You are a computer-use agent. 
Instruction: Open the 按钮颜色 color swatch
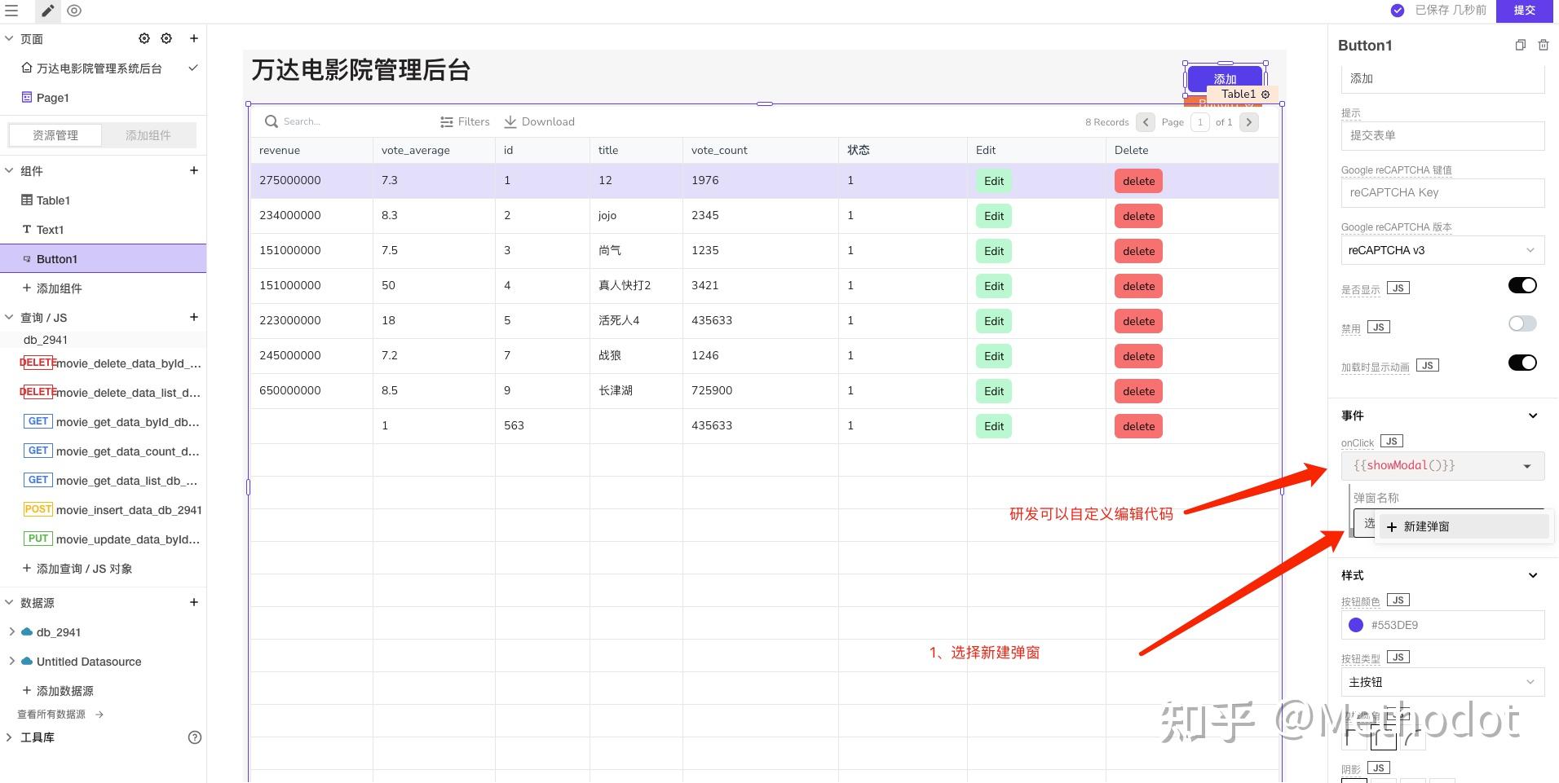click(x=1356, y=625)
